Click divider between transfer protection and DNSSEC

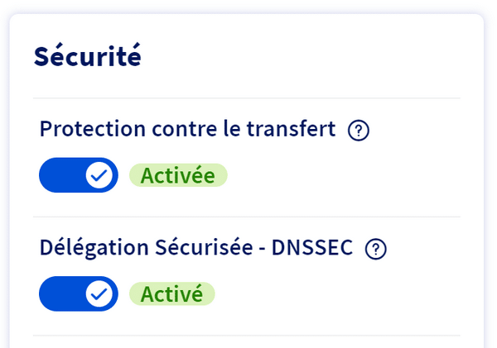tap(247, 217)
